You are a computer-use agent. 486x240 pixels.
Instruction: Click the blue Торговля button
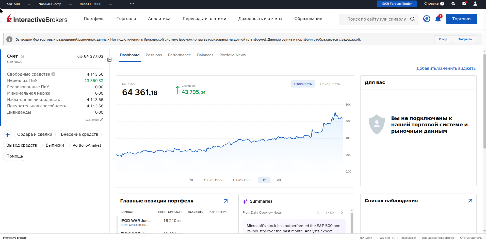[x=462, y=19]
